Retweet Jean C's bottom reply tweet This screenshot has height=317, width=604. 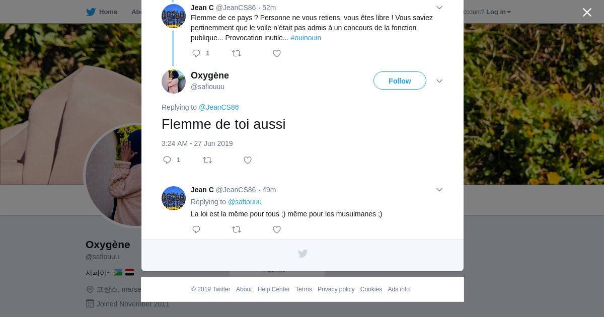(x=237, y=229)
